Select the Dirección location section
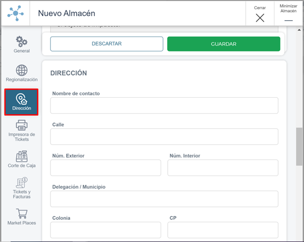This screenshot has height=242, width=304. (x=21, y=102)
